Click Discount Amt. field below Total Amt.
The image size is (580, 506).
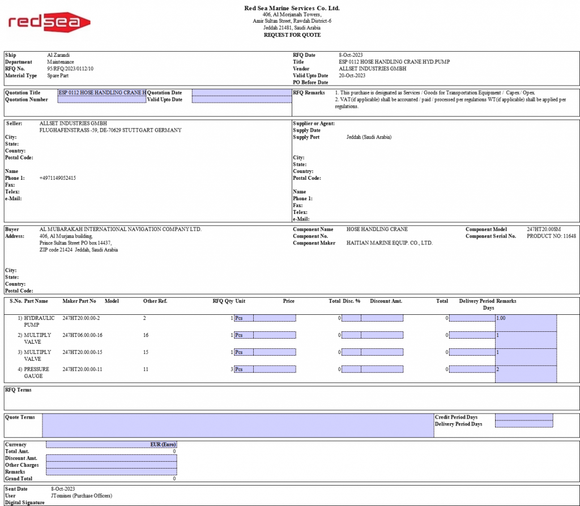[x=112, y=458]
